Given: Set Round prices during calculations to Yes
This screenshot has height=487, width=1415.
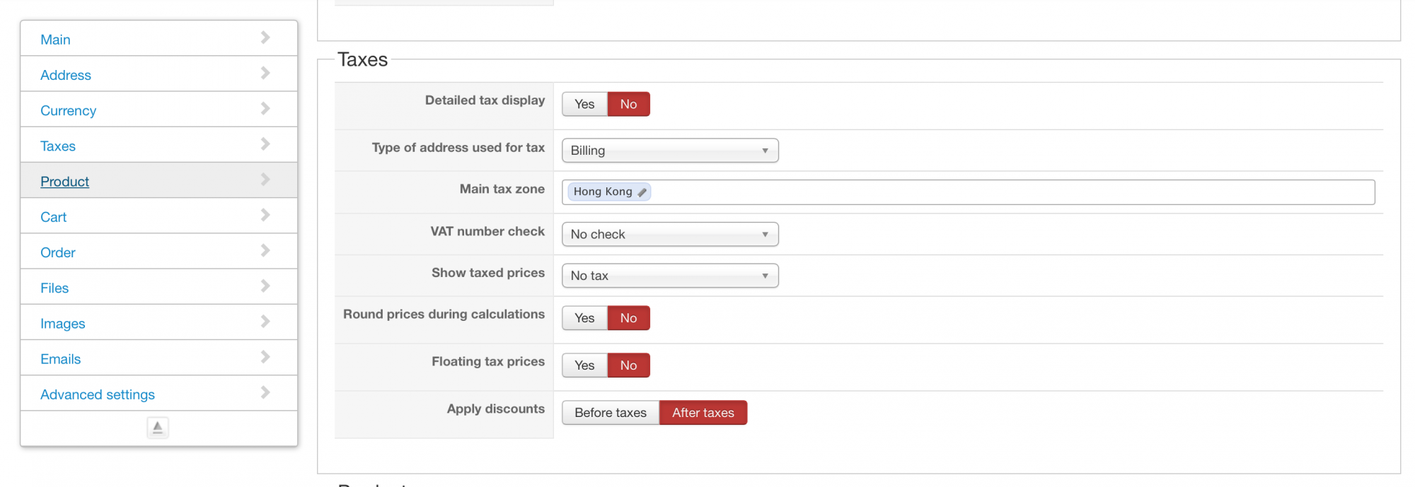Looking at the screenshot, I should click(584, 318).
